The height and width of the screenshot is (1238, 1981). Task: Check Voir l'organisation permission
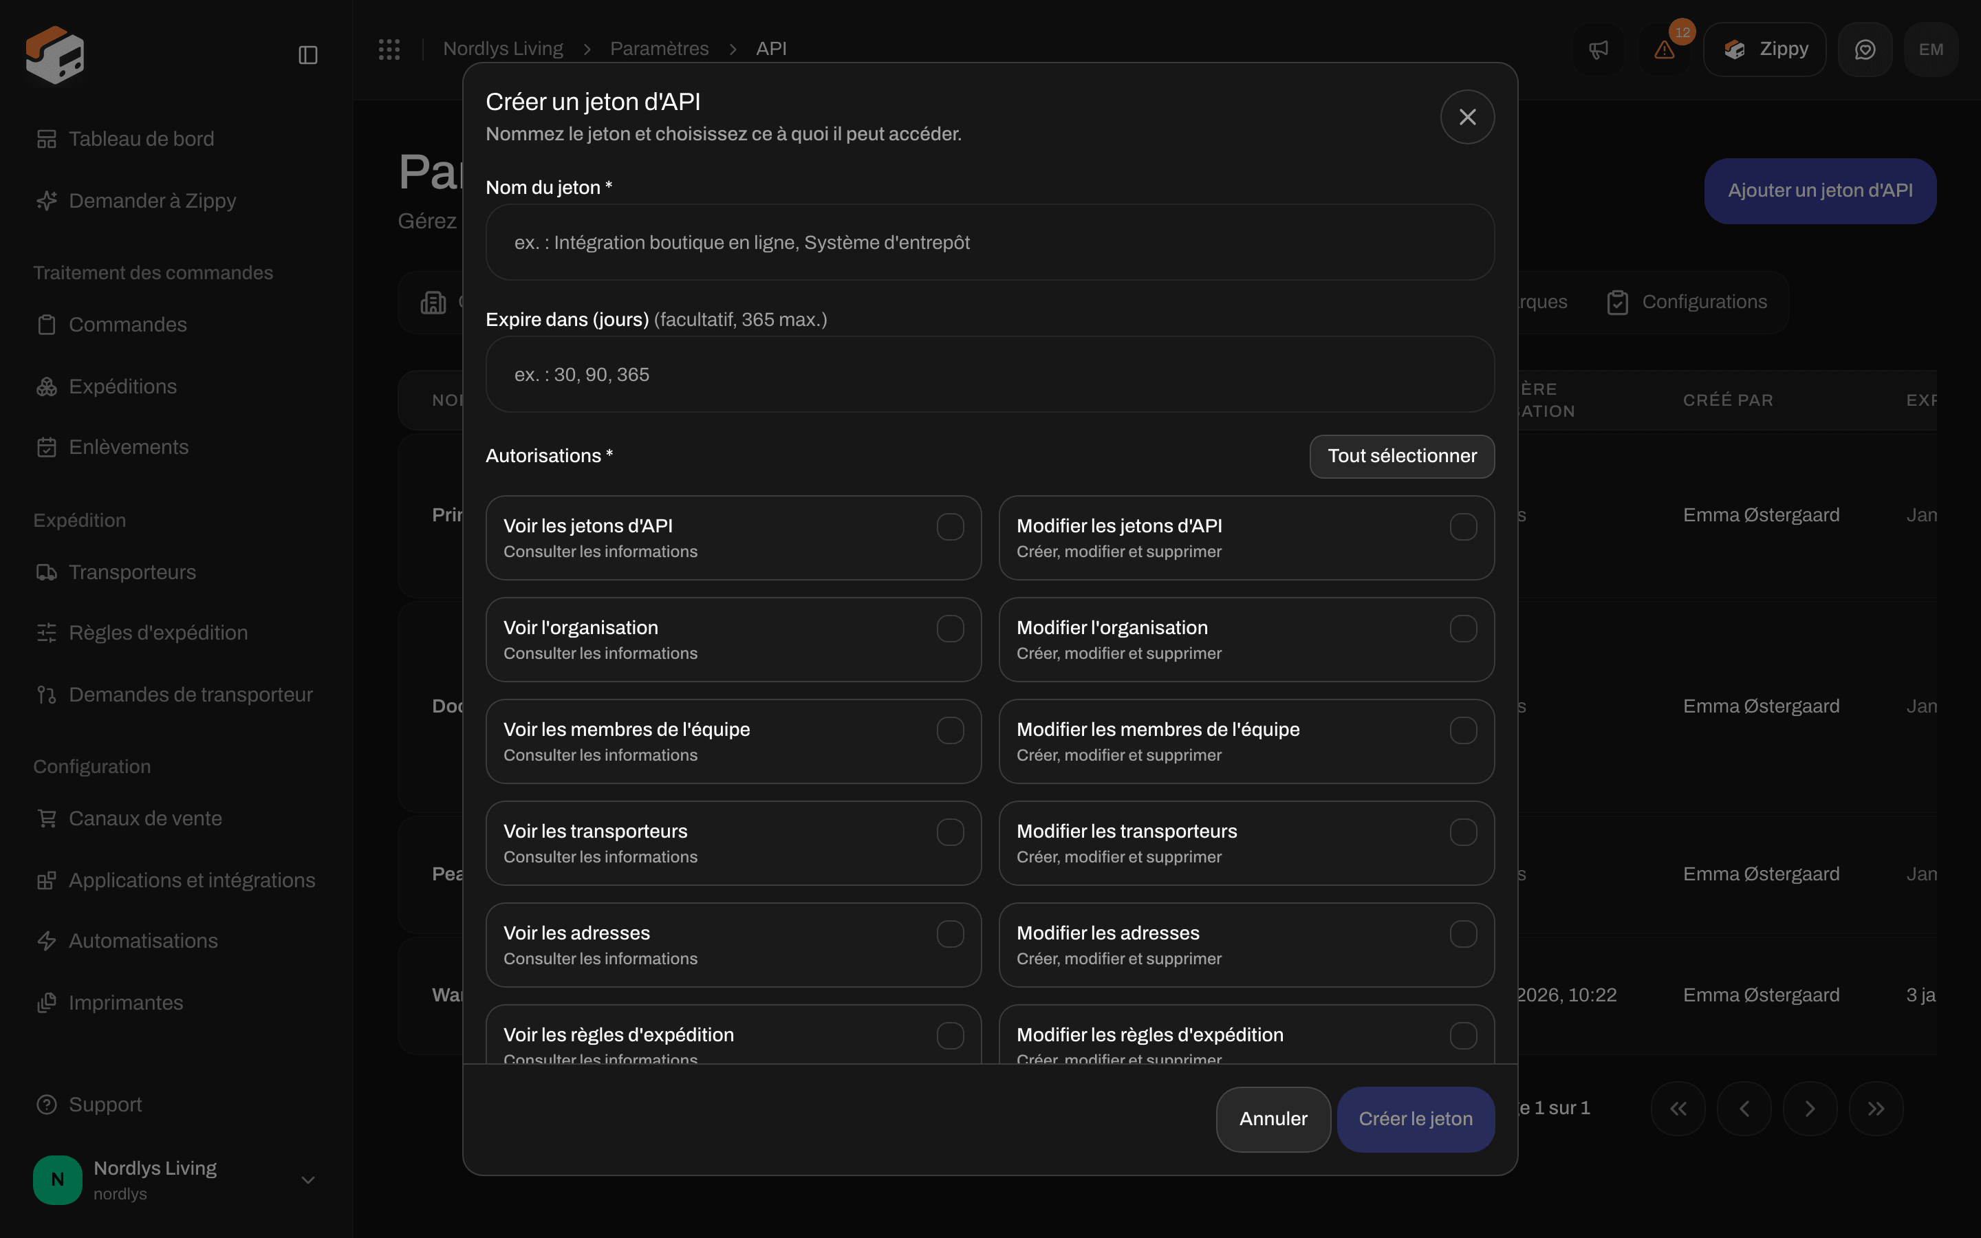[x=949, y=629]
